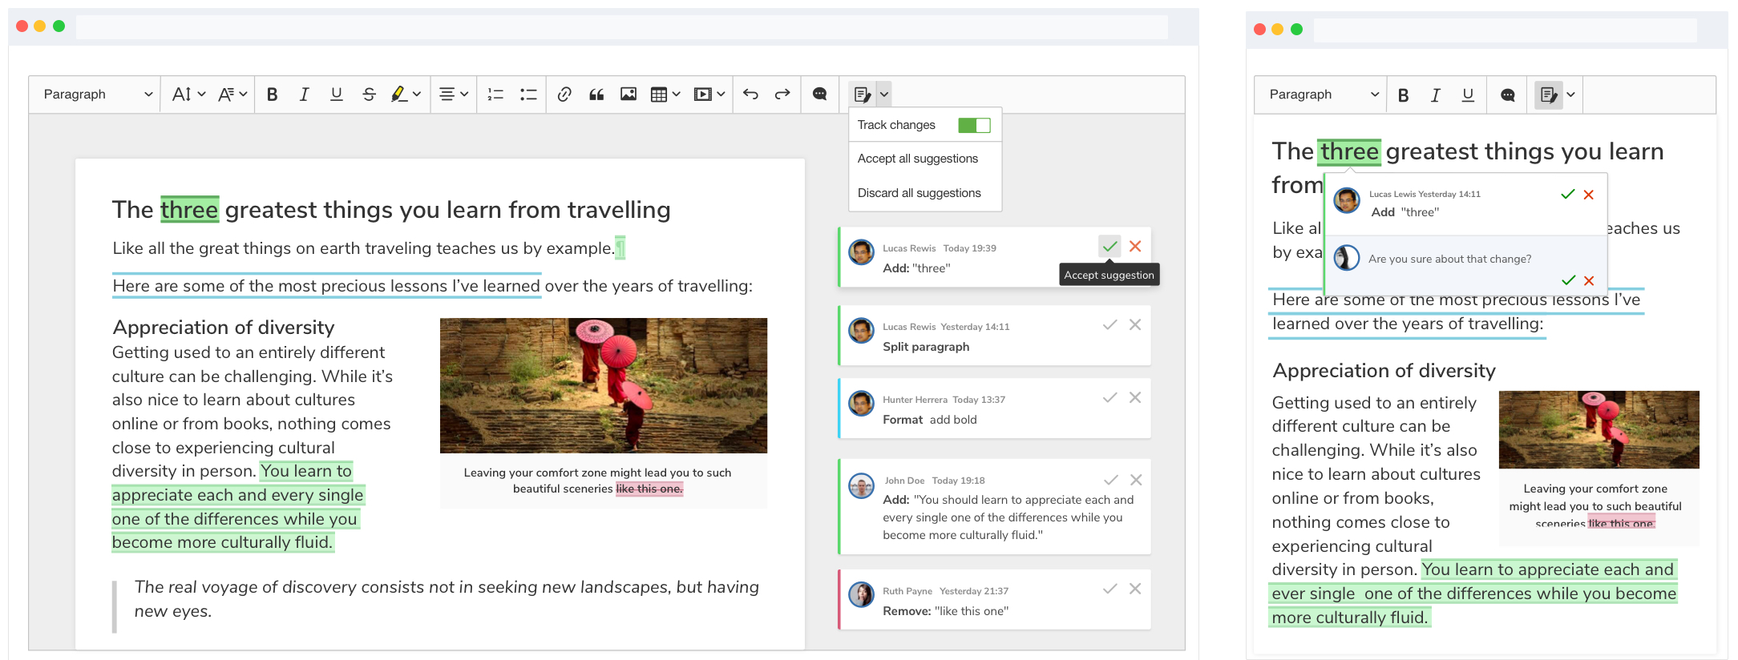Screen dimensions: 1738x660
Task: Click highlighted word "three" in left heading
Action: click(x=189, y=210)
